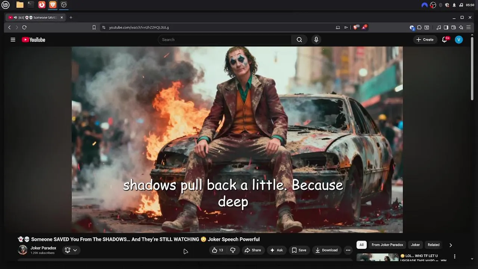Open the Leo AI sparkle icon
The image size is (478, 269).
(x=461, y=27)
